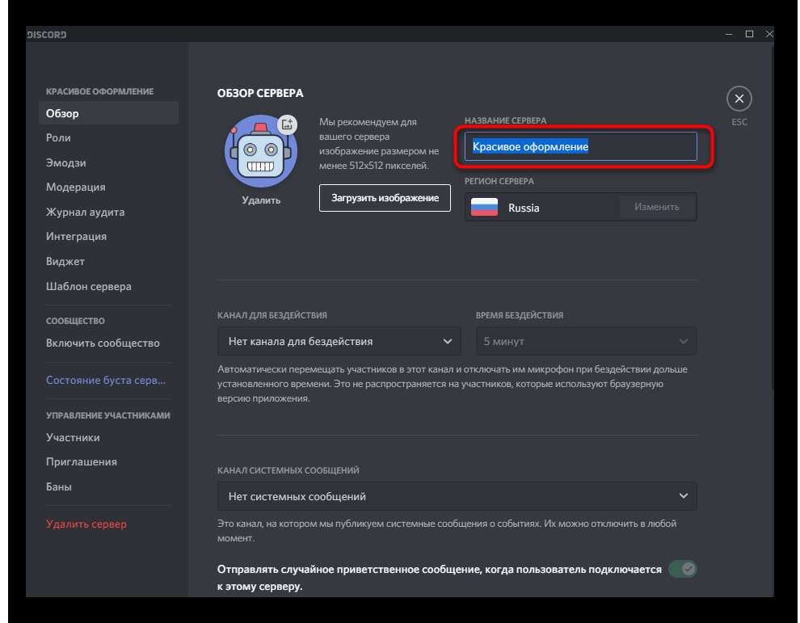
Task: Open Состояние буста сервера link
Action: pyautogui.click(x=105, y=381)
